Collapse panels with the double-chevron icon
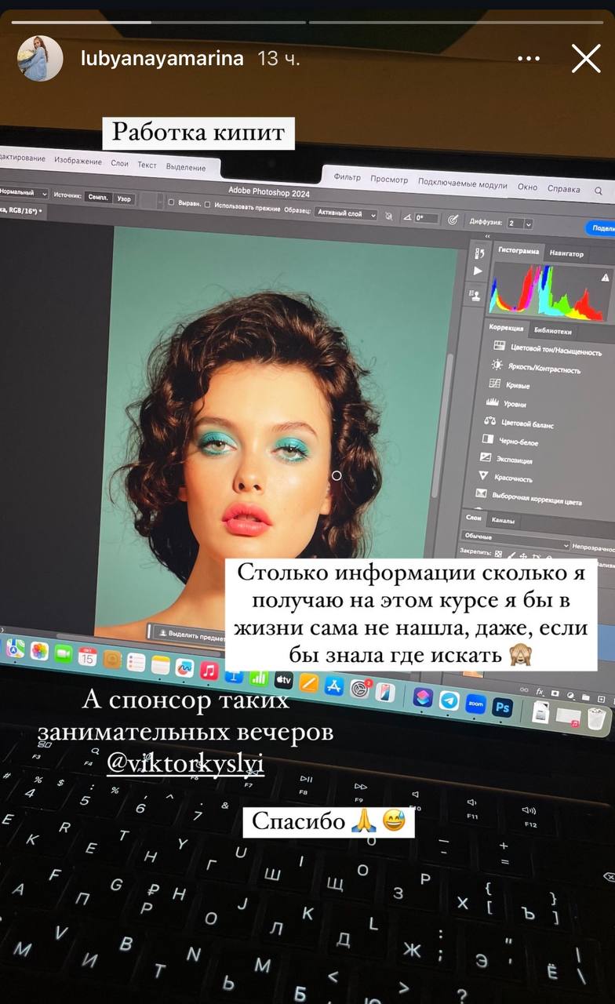615x1004 pixels. [486, 236]
